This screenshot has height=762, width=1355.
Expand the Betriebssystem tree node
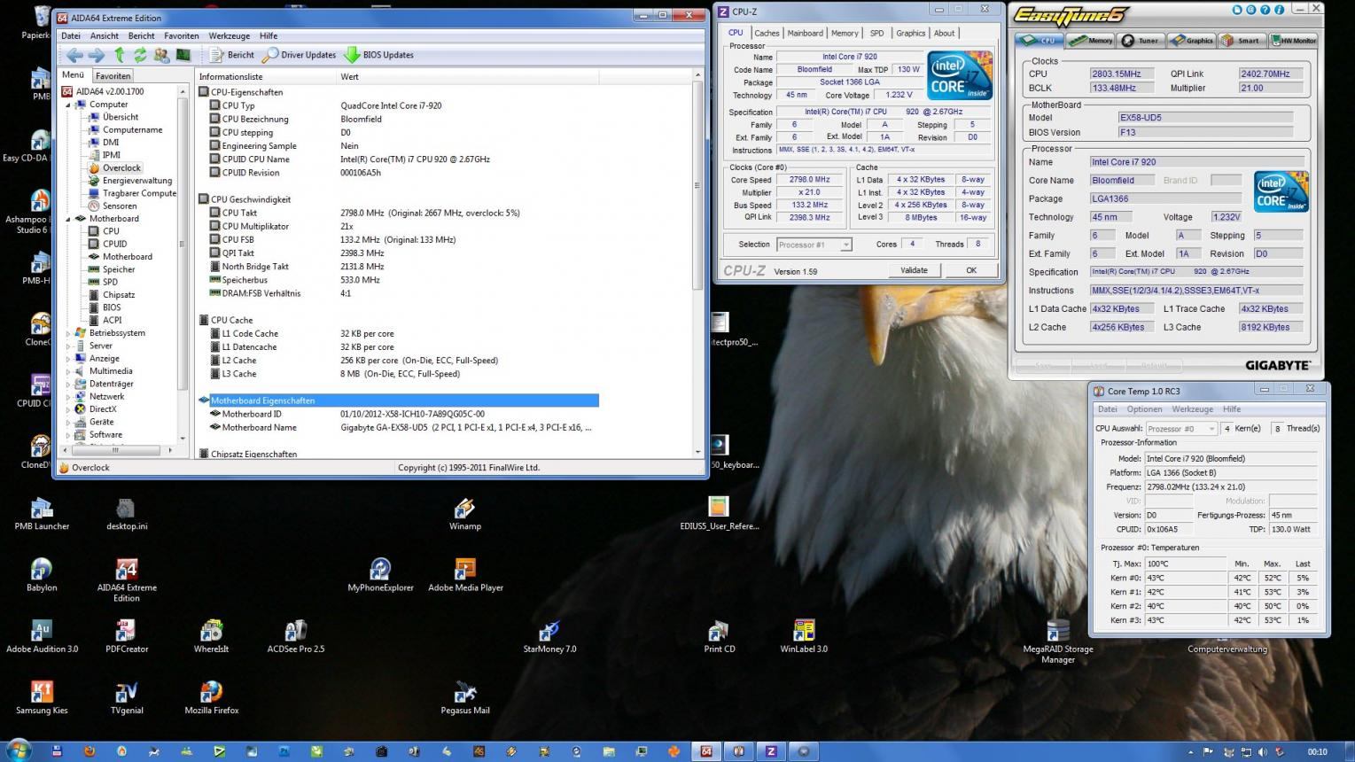(68, 333)
